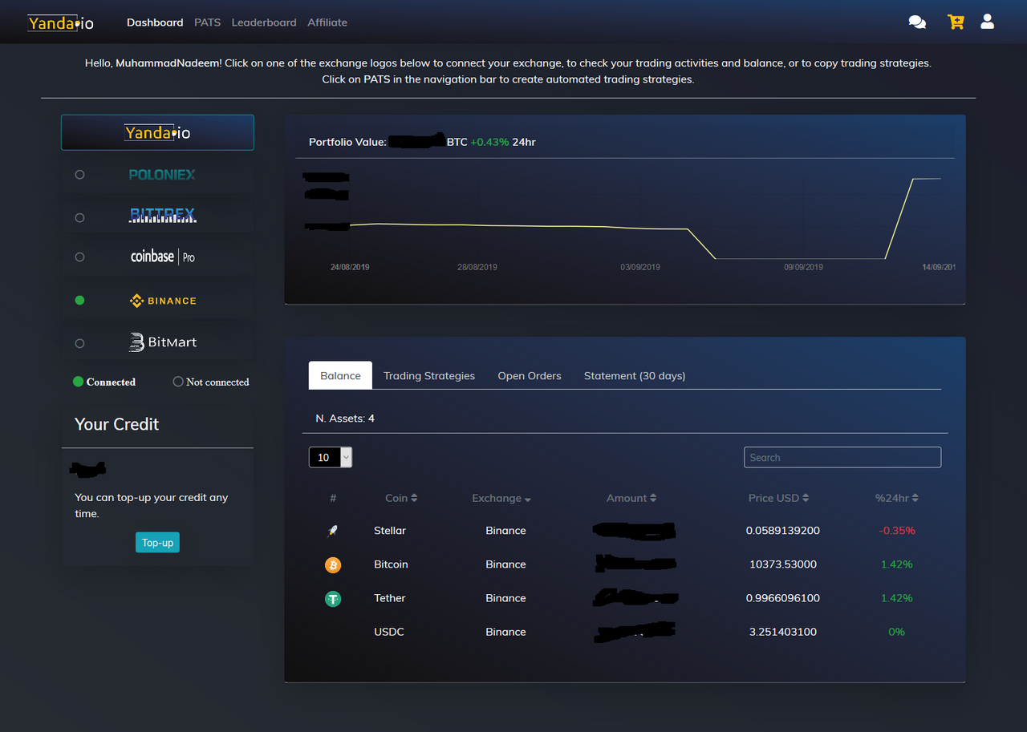1027x732 pixels.
Task: Click Stellar price 0.0589139200
Action: [783, 531]
